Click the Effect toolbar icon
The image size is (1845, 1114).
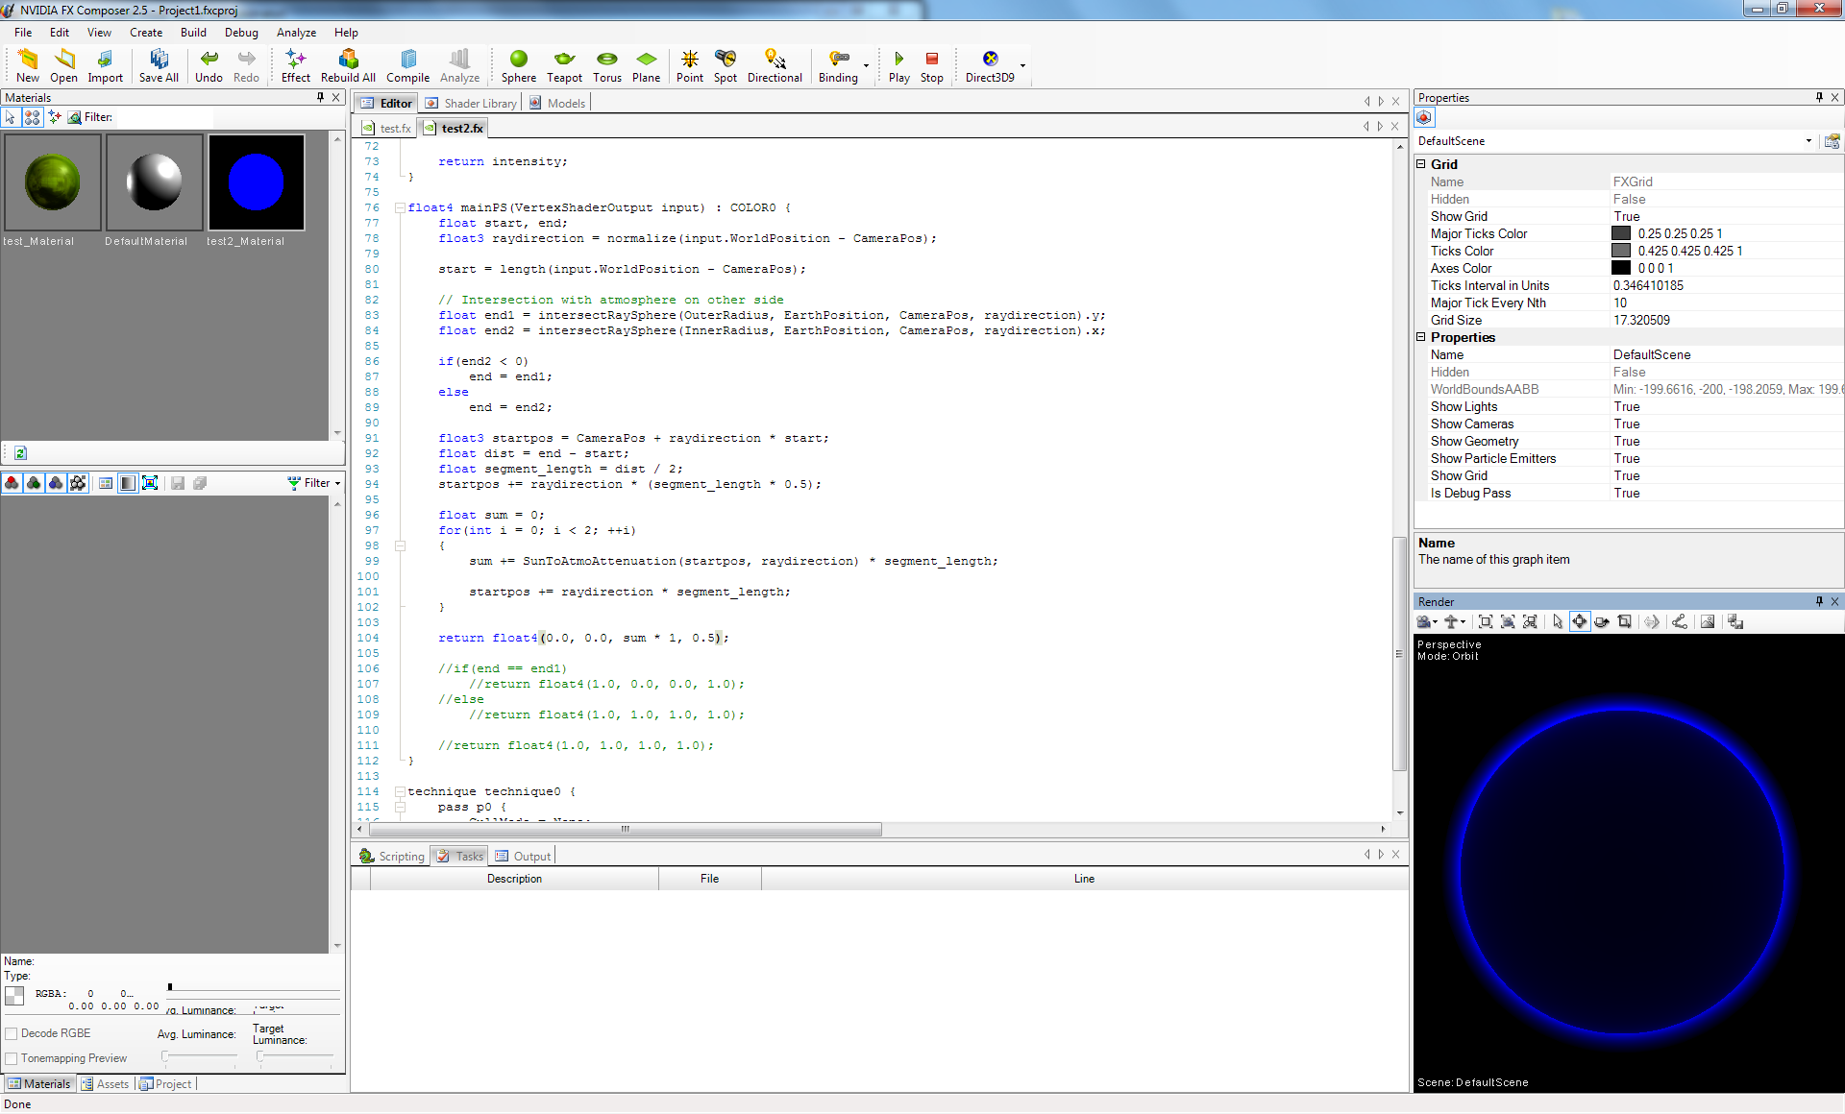point(295,65)
